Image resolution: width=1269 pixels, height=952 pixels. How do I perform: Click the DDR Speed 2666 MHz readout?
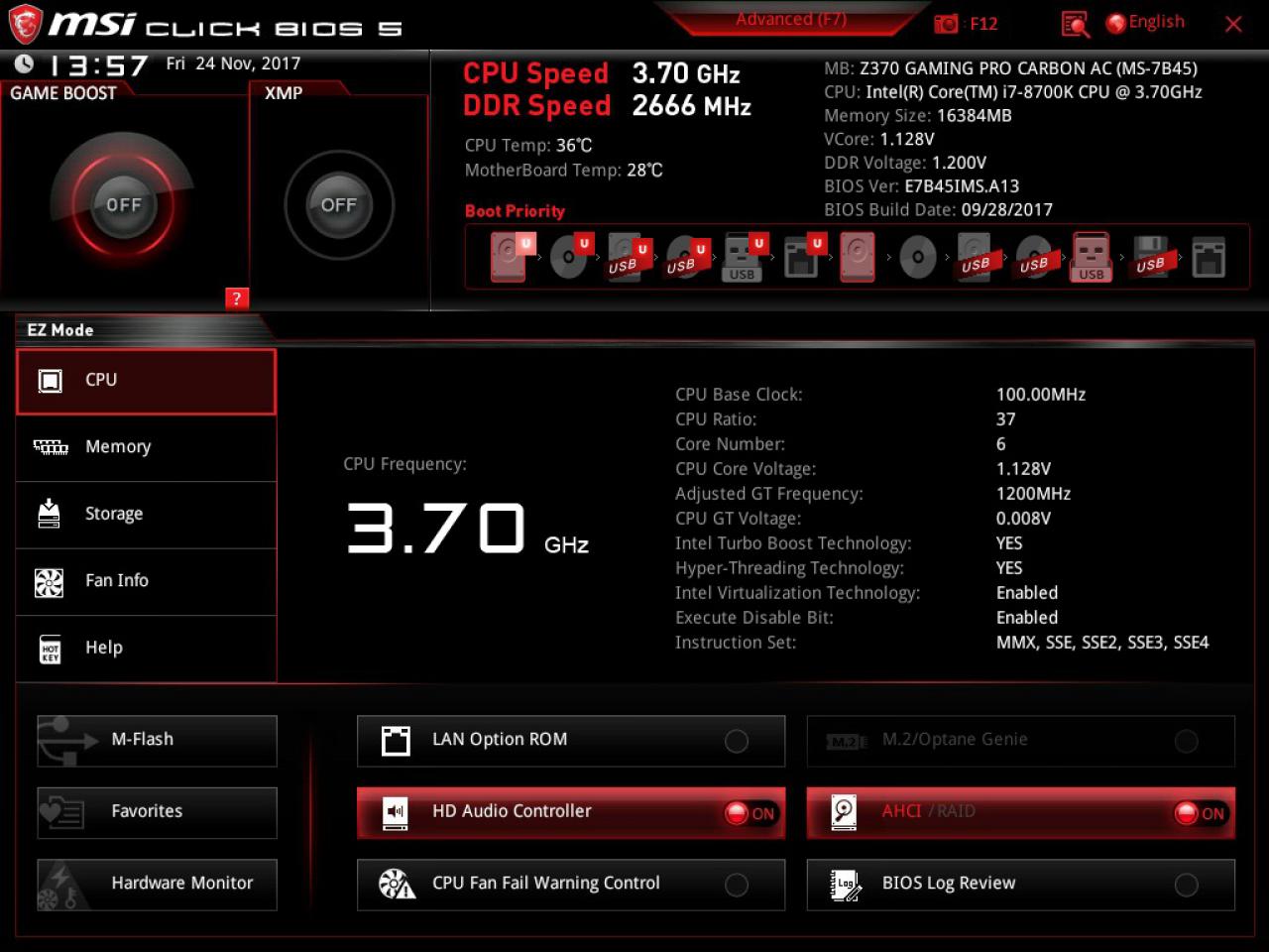(x=607, y=106)
